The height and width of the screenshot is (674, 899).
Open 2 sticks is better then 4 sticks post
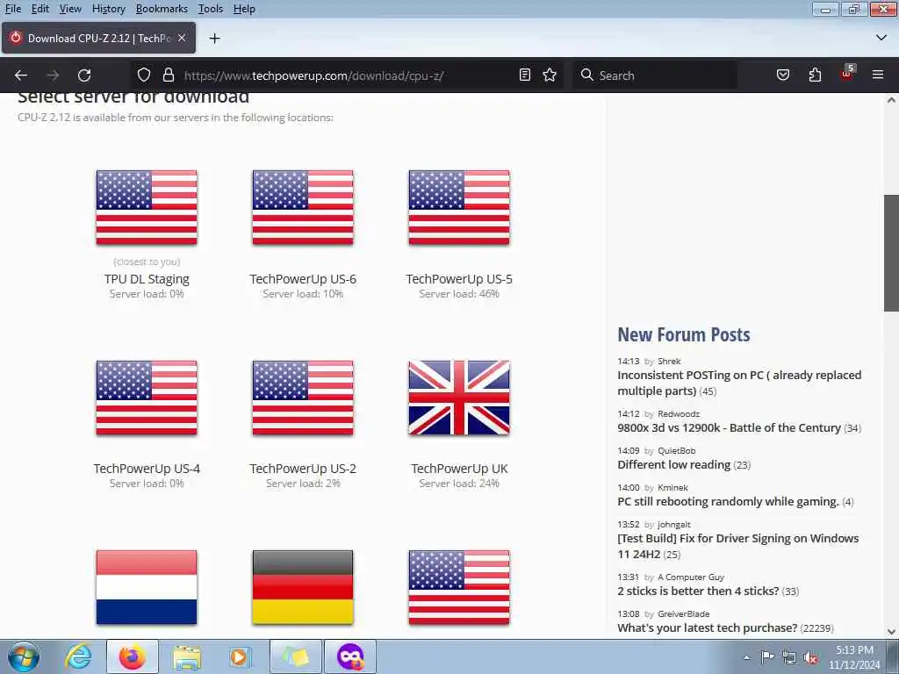(x=698, y=591)
